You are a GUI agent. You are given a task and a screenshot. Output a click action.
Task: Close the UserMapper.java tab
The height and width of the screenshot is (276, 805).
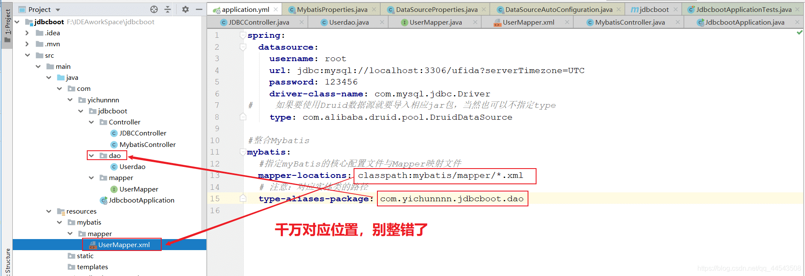[x=475, y=22]
